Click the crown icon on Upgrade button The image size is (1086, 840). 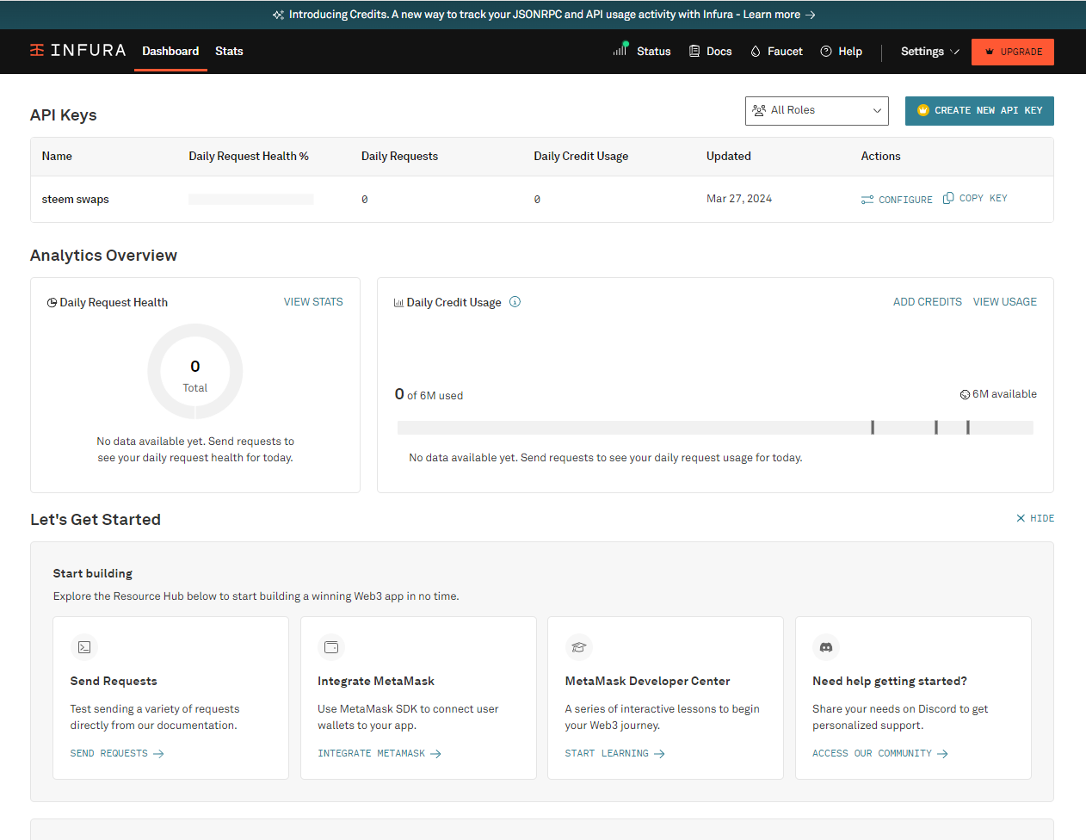pyautogui.click(x=990, y=52)
